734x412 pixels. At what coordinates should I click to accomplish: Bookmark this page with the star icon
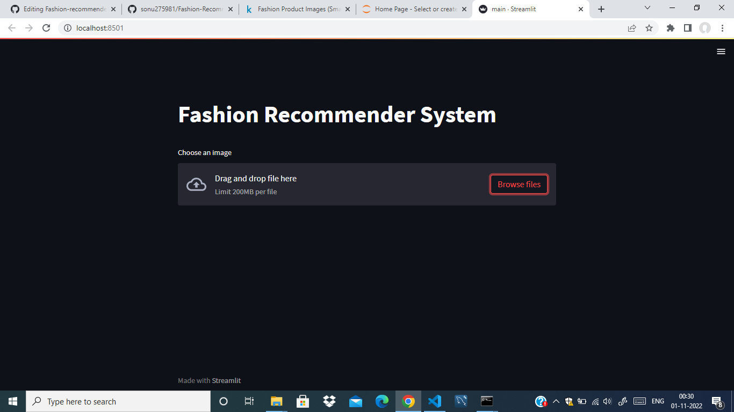coord(650,27)
